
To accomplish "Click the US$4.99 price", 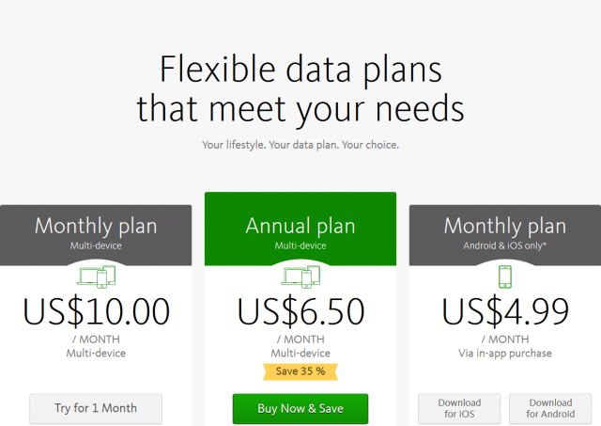I will (505, 311).
